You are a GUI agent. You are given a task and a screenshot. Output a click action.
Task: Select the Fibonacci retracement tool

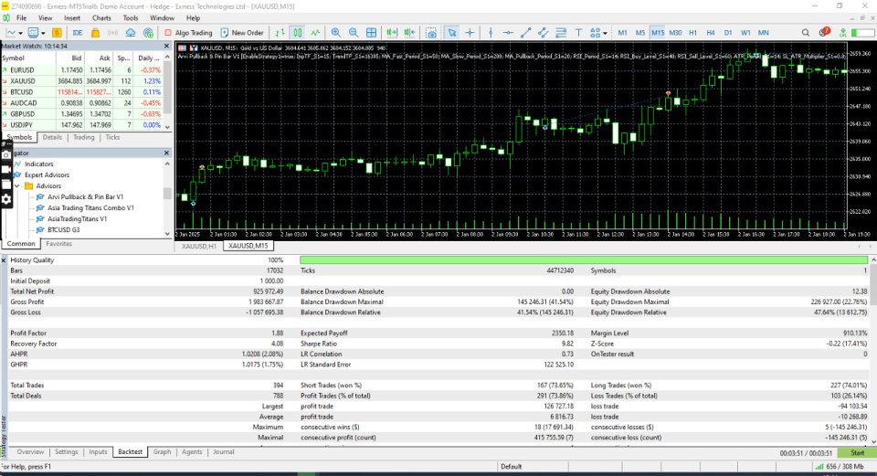coord(561,33)
